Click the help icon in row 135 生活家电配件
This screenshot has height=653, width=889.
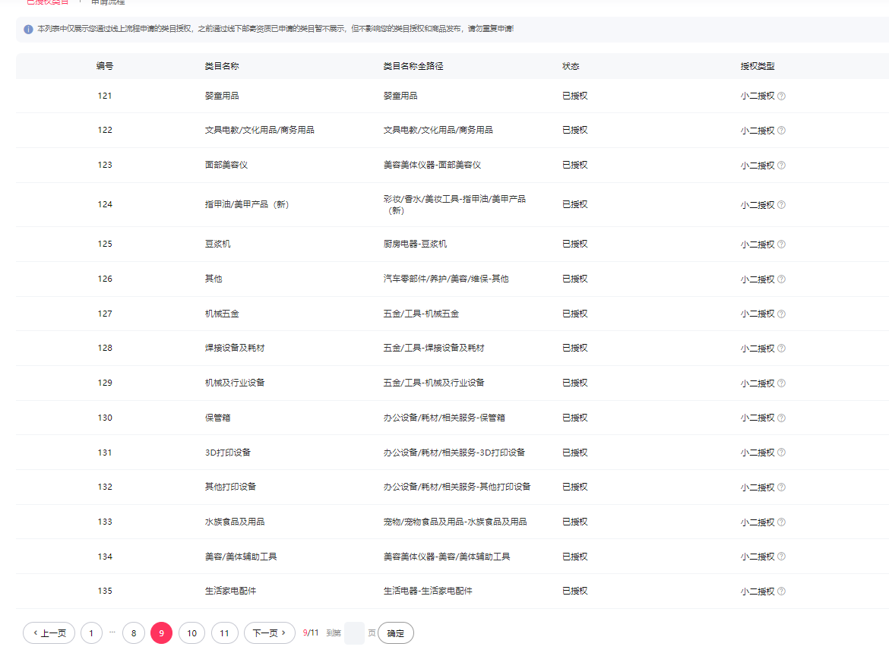(x=781, y=591)
